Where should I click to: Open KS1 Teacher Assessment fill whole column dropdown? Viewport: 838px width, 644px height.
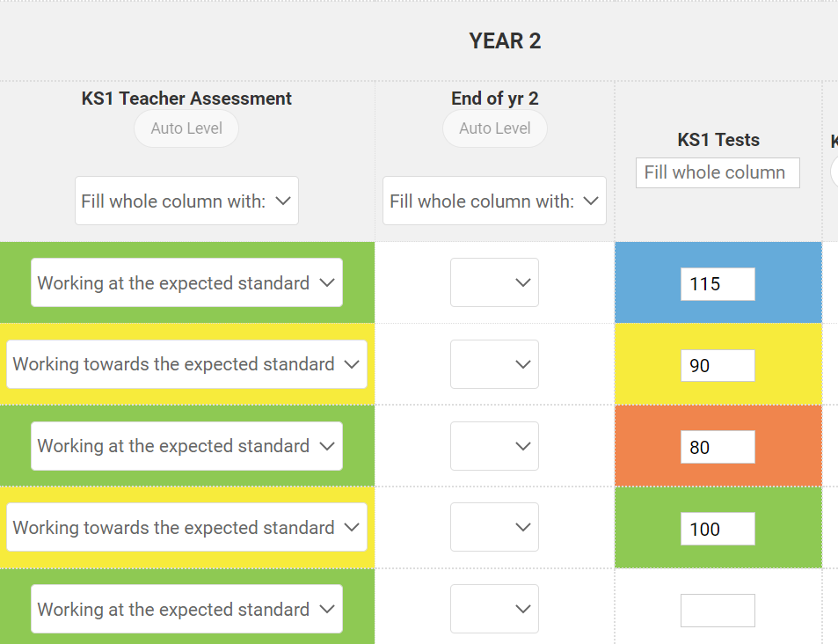pyautogui.click(x=186, y=201)
